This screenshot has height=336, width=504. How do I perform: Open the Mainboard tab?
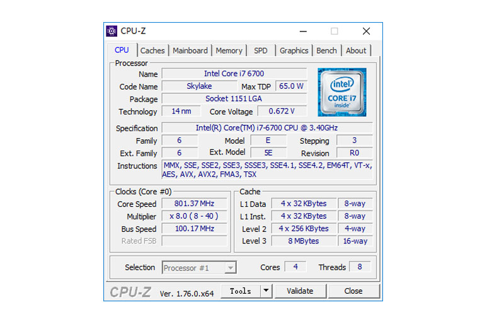pos(190,50)
